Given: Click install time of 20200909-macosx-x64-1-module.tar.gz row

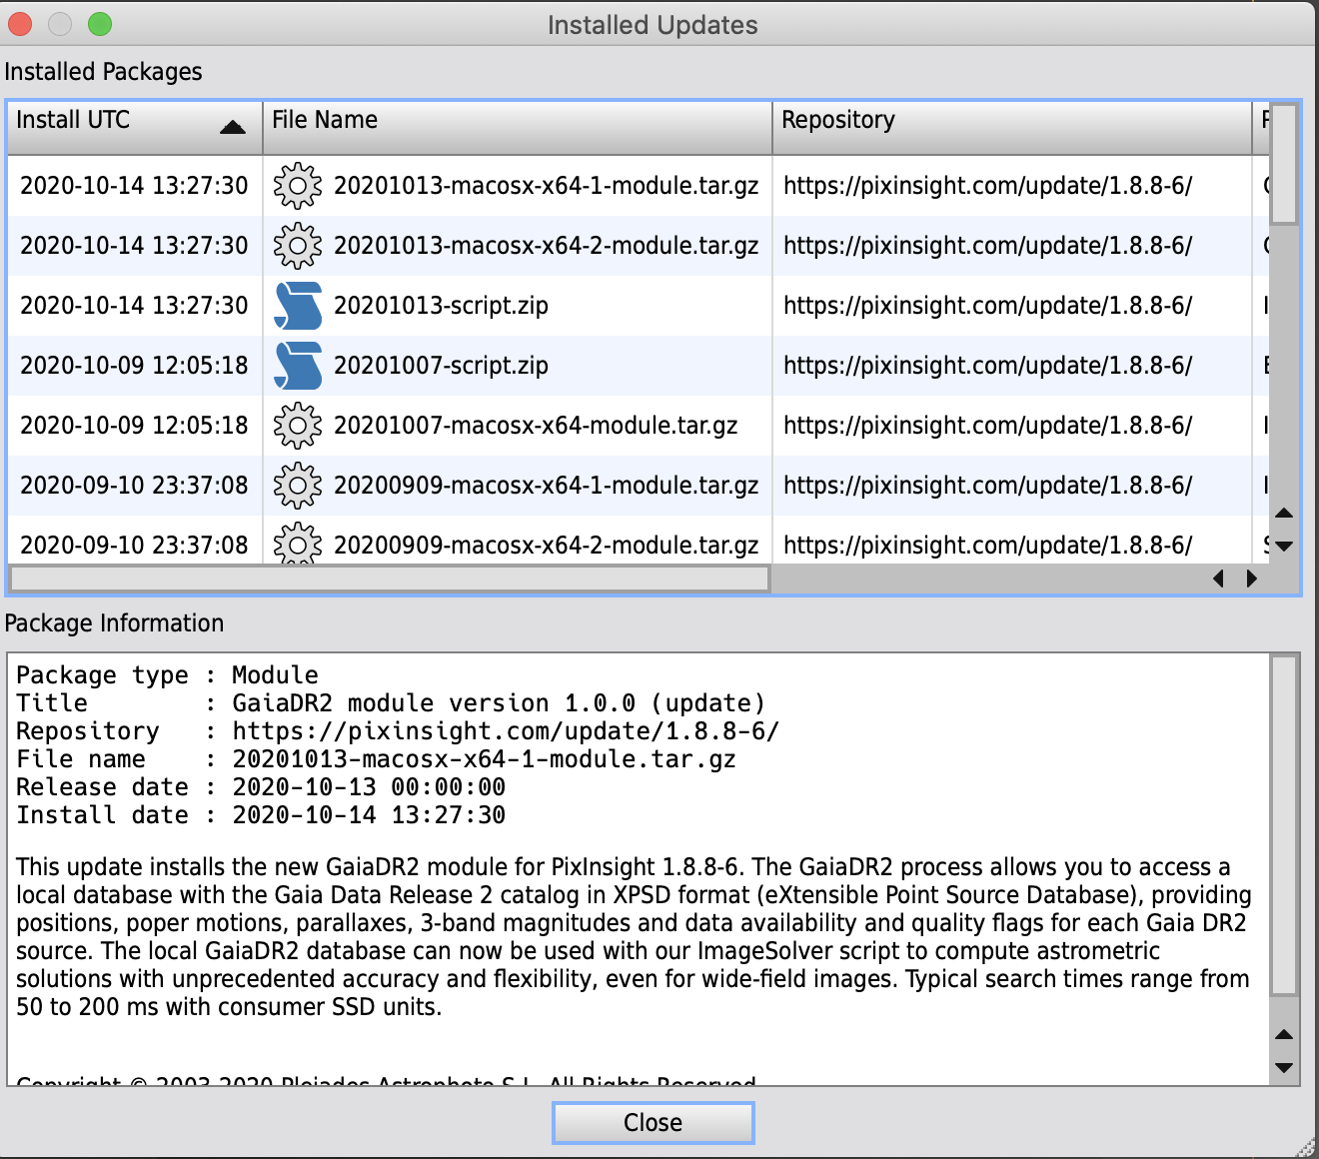Looking at the screenshot, I should pyautogui.click(x=134, y=486).
